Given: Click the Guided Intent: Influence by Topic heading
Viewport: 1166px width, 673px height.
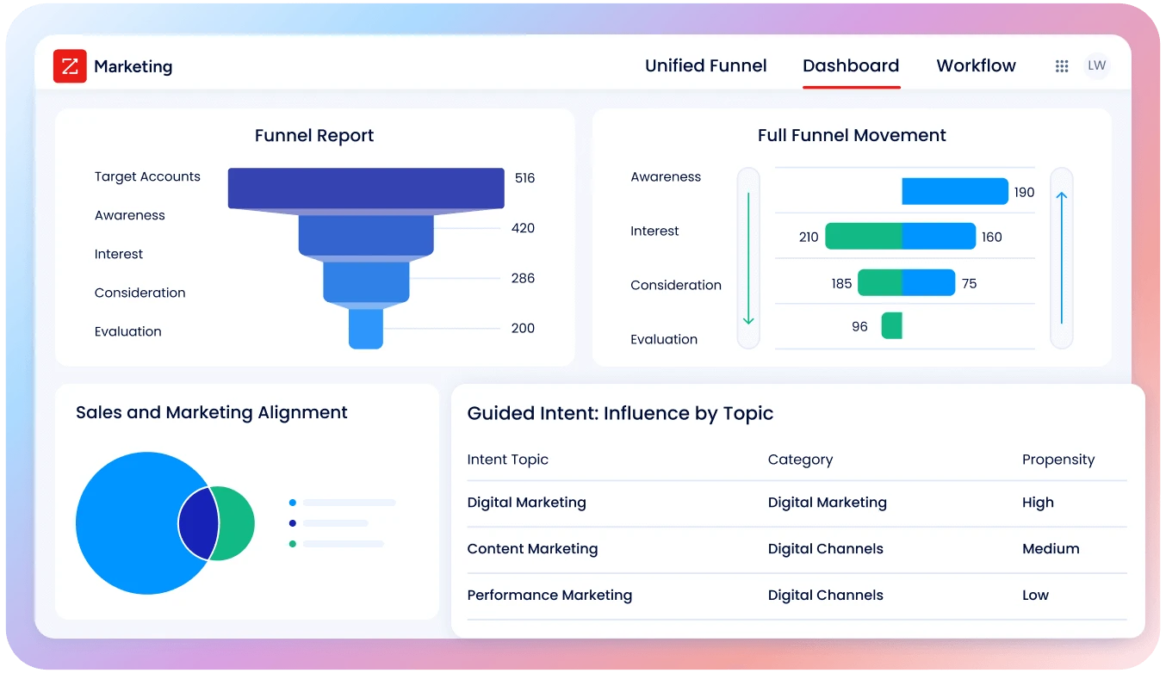Looking at the screenshot, I should click(620, 414).
